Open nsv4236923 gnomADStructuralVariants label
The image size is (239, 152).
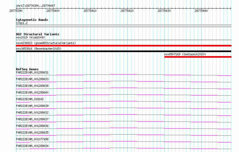(46, 43)
